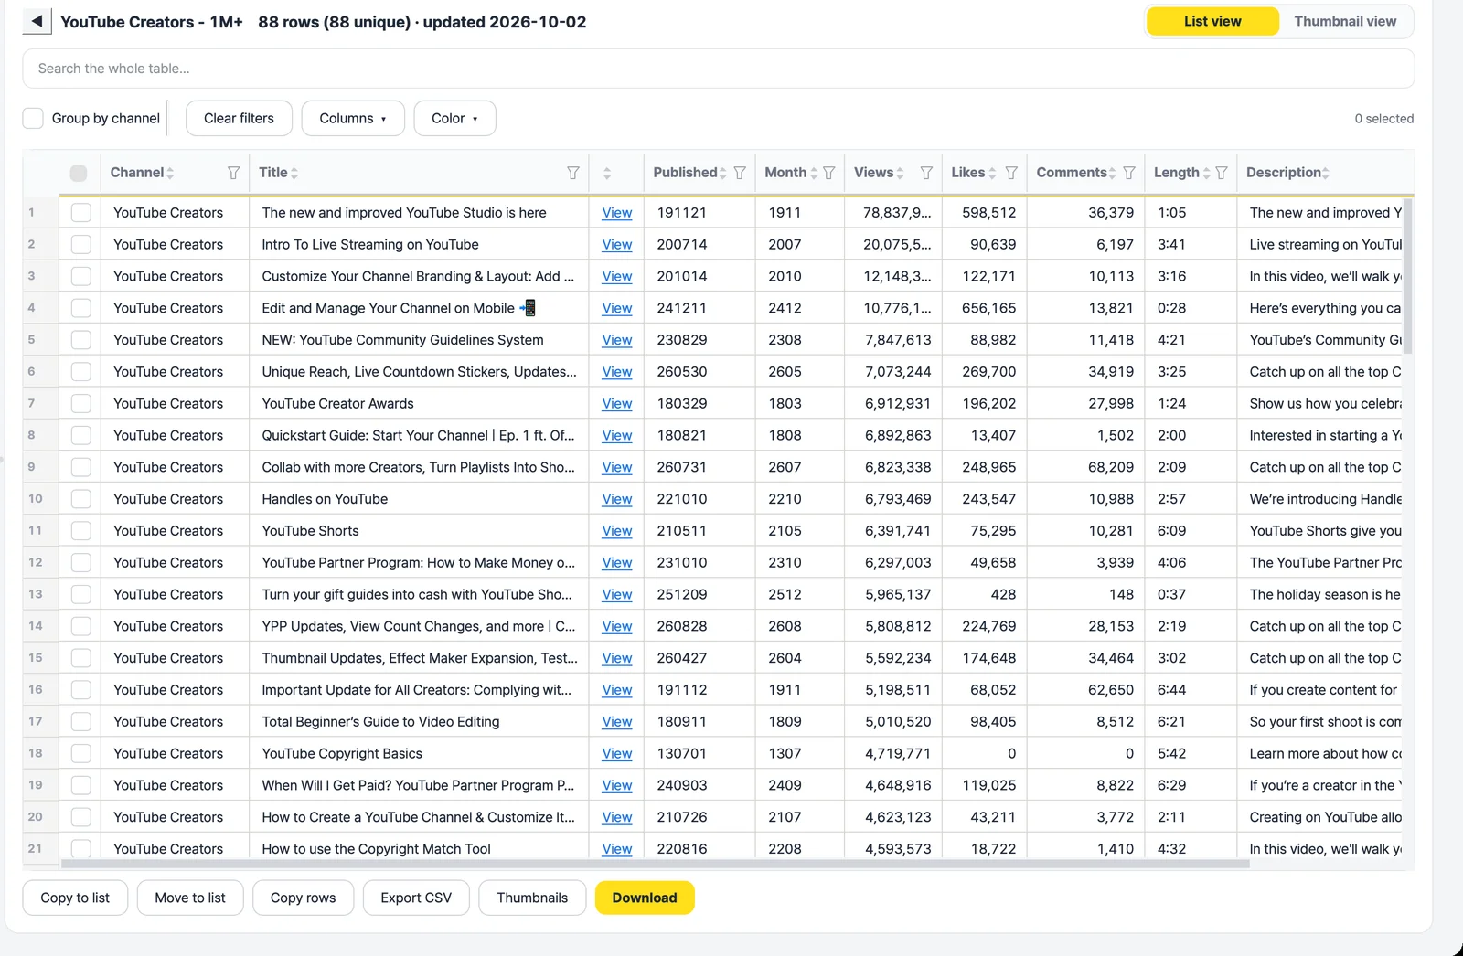Open the Comments column filter icon
This screenshot has height=956, width=1463.
1129,173
